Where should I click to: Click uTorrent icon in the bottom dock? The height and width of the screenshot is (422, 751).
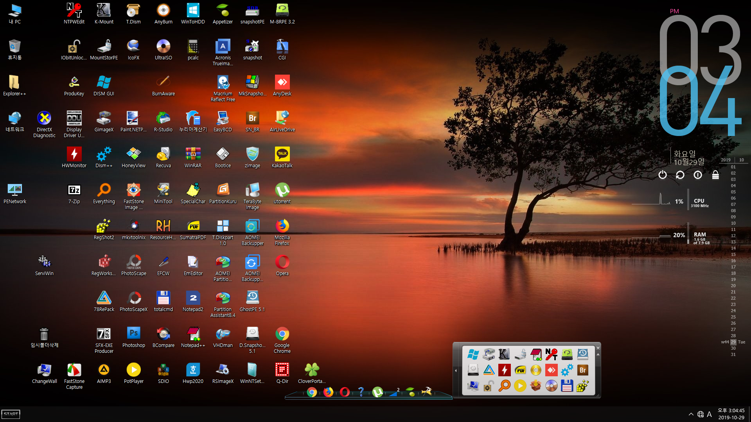[x=377, y=392]
